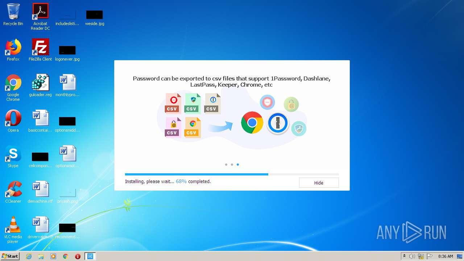Open the Windows Start menu
The height and width of the screenshot is (261, 464).
[x=10, y=256]
